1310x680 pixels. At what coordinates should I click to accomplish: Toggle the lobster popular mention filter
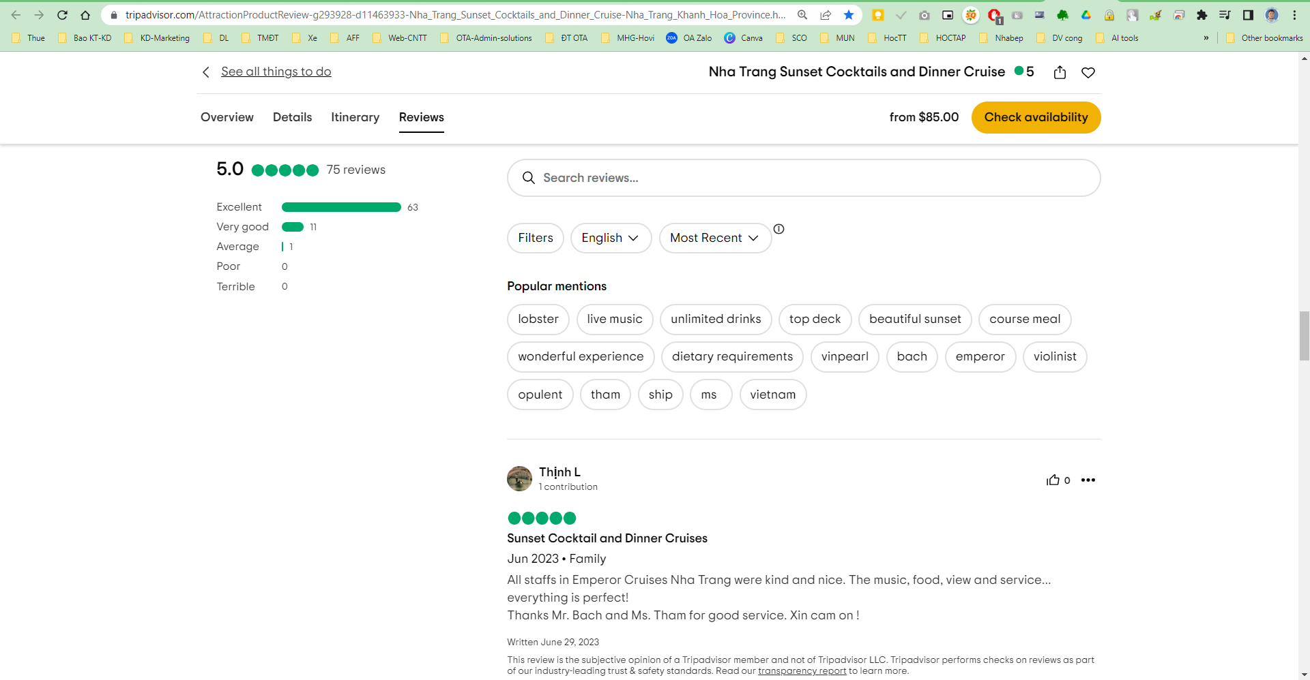pos(538,319)
